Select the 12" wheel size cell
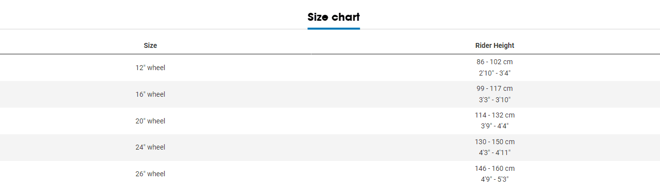 tap(150, 68)
